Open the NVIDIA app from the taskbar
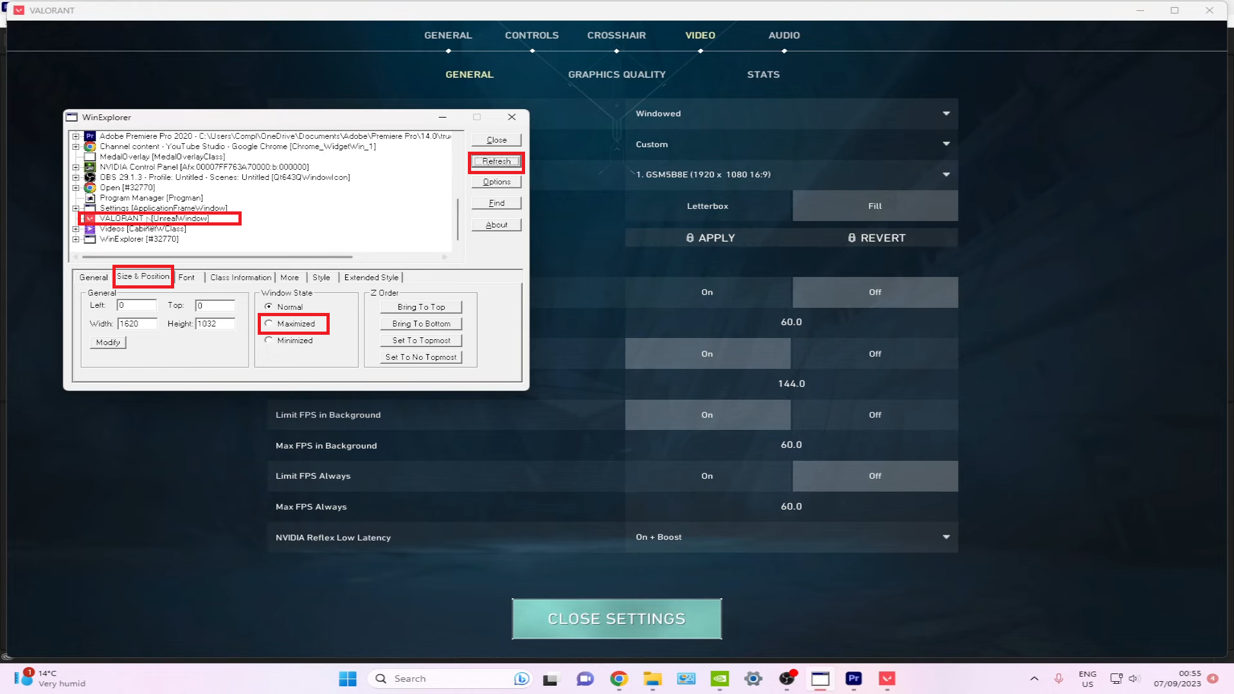 [720, 679]
